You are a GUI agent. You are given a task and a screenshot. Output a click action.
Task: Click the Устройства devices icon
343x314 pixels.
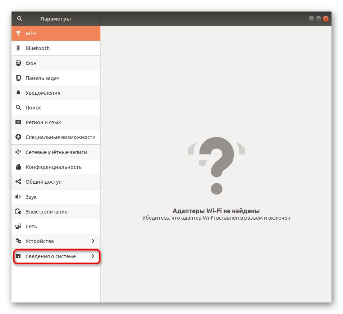[x=18, y=241]
